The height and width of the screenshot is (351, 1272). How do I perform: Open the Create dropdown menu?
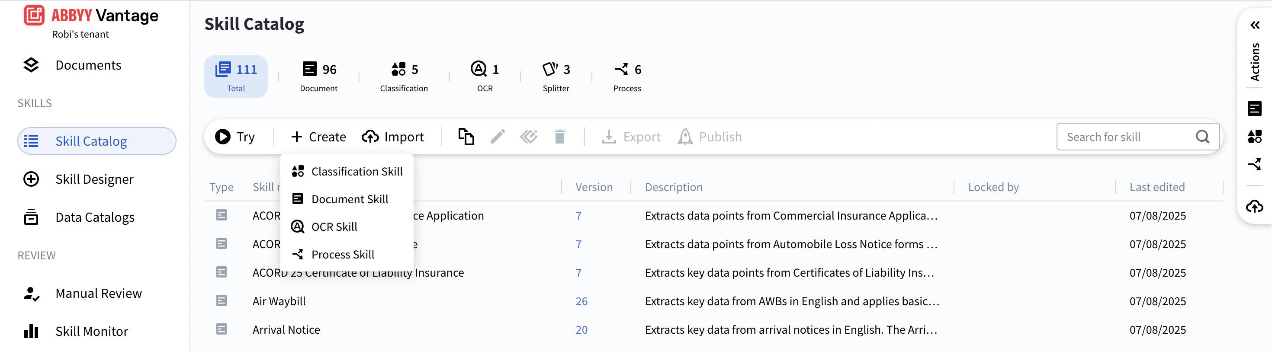tap(318, 137)
